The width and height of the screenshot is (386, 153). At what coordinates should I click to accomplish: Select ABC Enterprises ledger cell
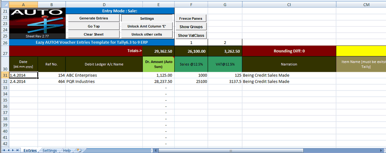click(104, 75)
